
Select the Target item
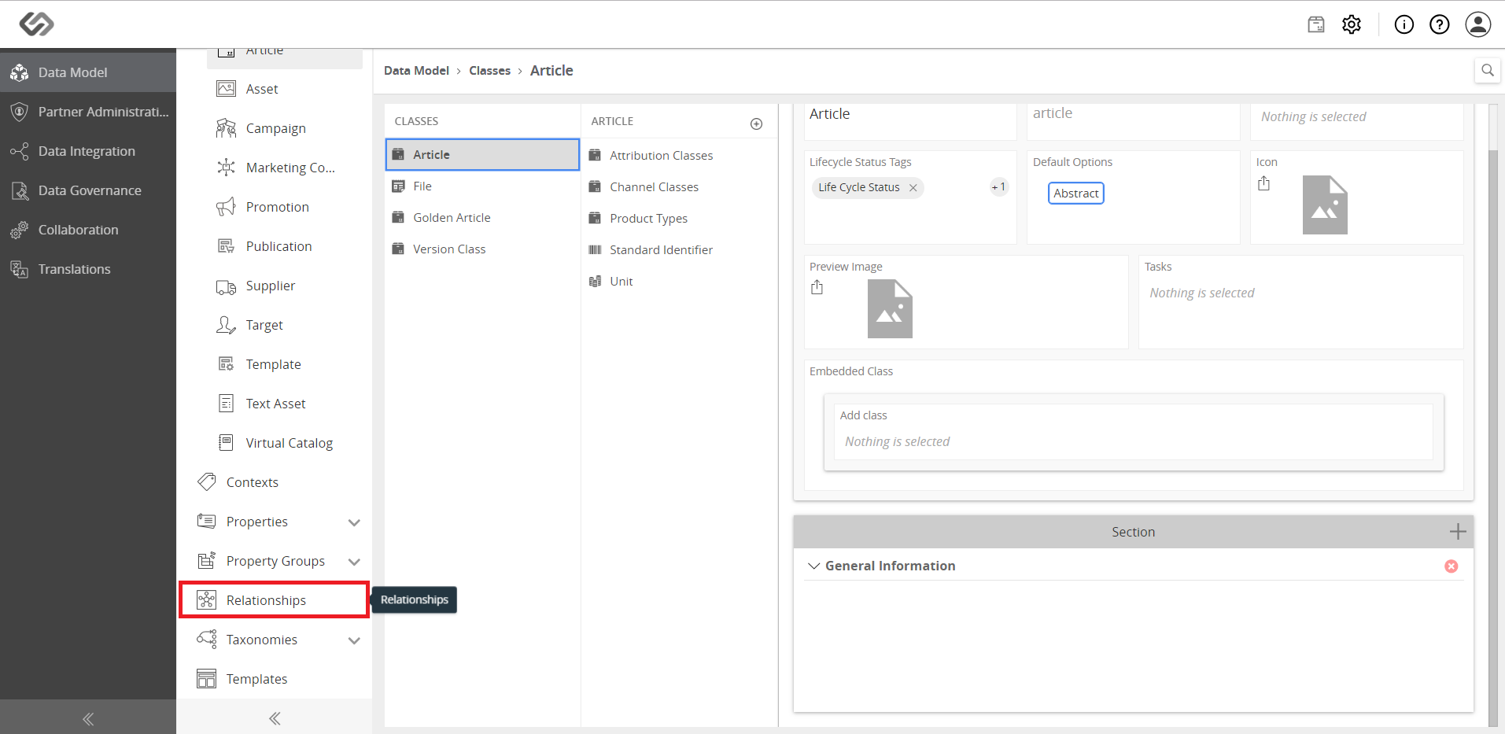[x=285, y=325]
